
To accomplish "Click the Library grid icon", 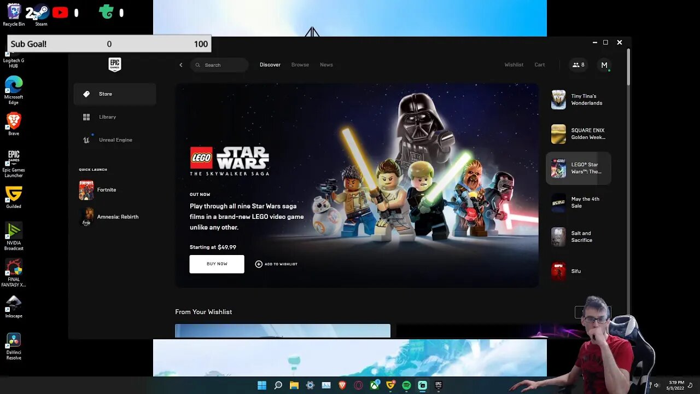I will coord(86,117).
